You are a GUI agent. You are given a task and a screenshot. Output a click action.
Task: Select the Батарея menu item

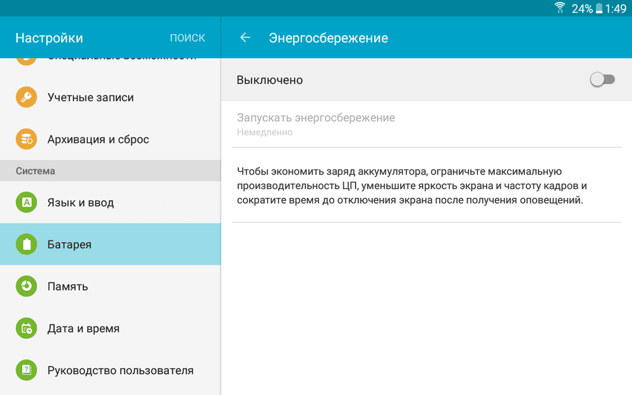[111, 244]
